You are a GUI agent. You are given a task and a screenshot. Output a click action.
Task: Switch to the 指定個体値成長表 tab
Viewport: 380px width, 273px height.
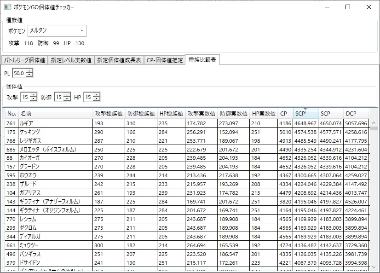coord(119,60)
